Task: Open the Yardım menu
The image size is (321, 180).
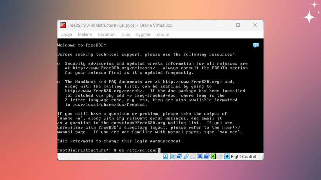Action: click(x=163, y=34)
